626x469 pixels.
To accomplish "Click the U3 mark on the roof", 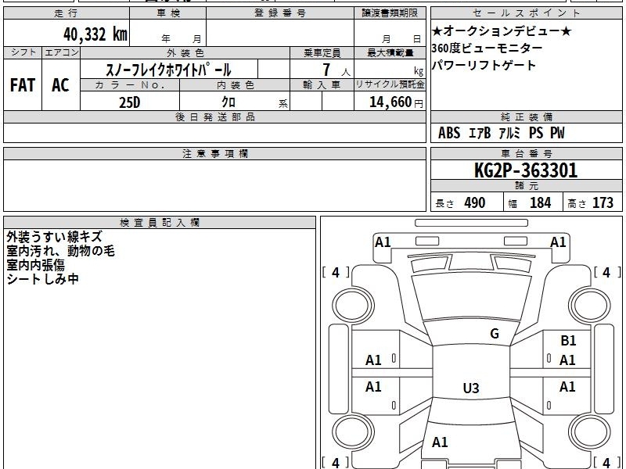I will (471, 388).
